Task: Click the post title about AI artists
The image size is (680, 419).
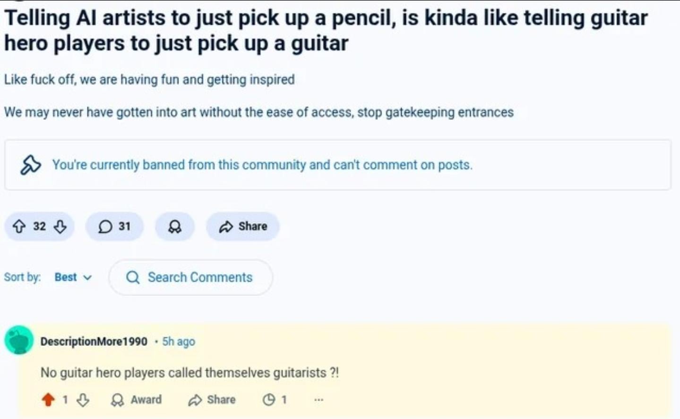Action: [x=326, y=30]
